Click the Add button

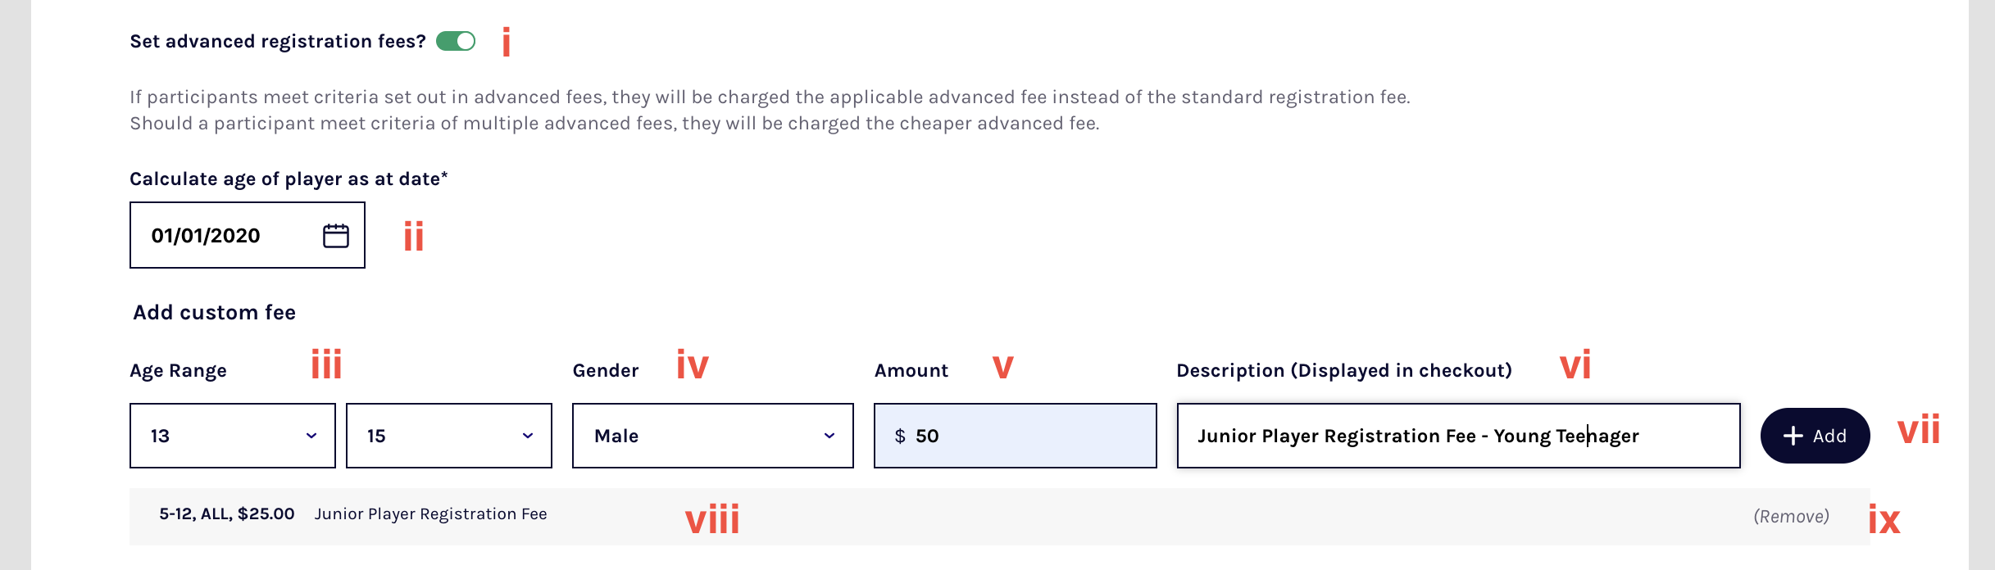(1815, 436)
